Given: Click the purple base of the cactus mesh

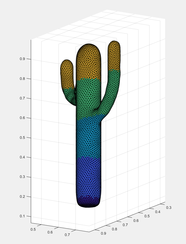Looking at the screenshot, I should click(x=88, y=202).
